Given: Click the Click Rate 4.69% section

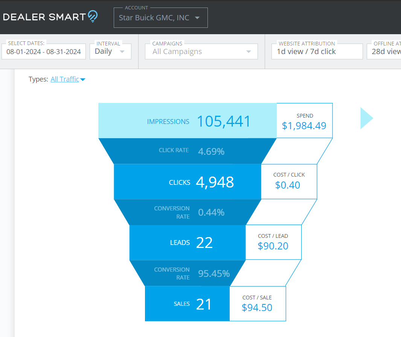Looking at the screenshot, I should click(x=187, y=151).
